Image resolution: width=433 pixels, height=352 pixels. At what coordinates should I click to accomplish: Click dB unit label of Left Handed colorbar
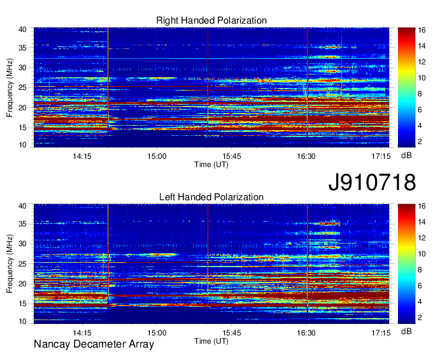click(406, 331)
